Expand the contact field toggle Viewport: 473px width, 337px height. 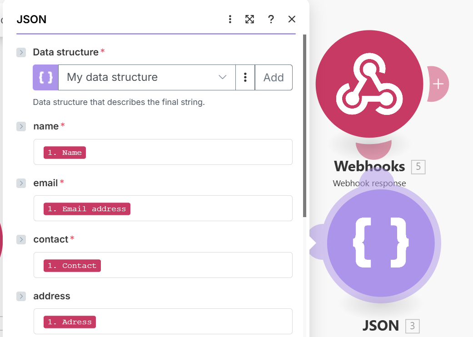(21, 240)
